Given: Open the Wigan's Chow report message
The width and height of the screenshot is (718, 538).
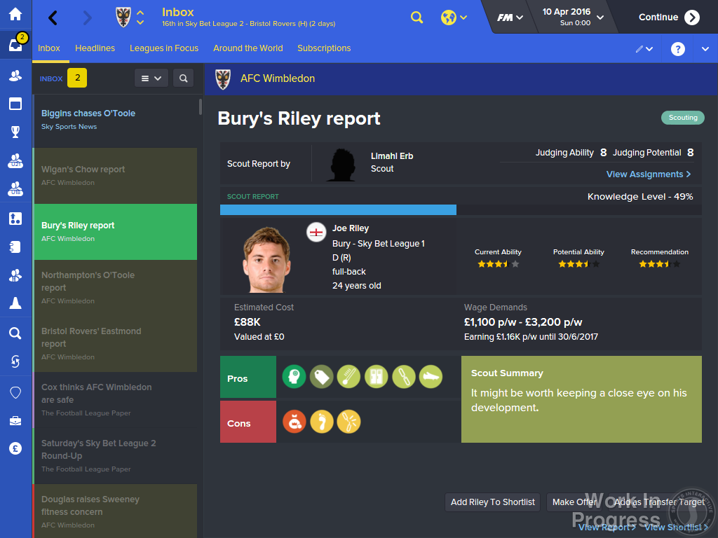Looking at the screenshot, I should point(116,176).
